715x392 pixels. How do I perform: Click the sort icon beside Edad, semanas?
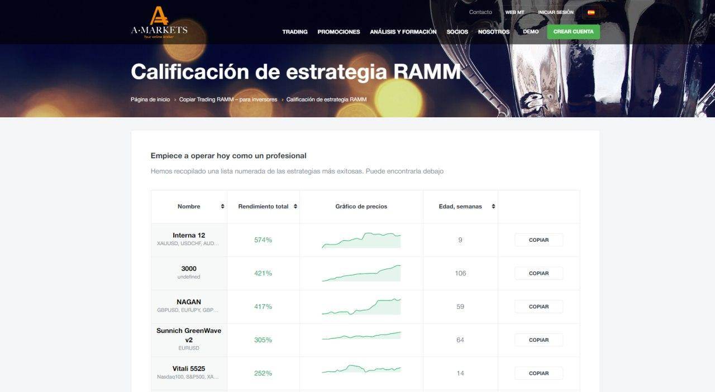point(493,206)
